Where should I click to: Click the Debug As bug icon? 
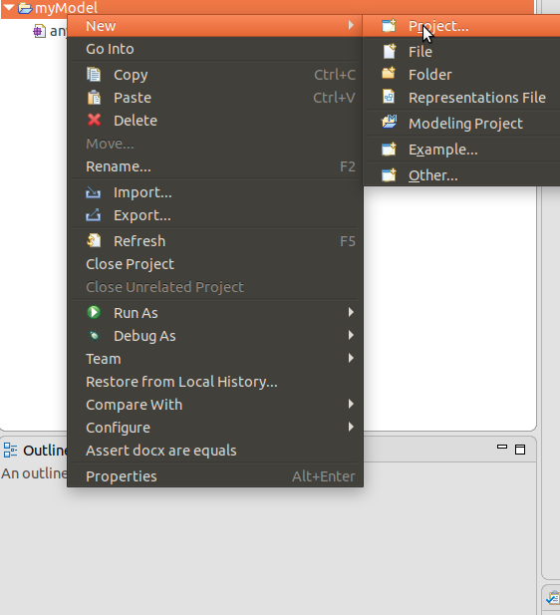click(x=94, y=336)
